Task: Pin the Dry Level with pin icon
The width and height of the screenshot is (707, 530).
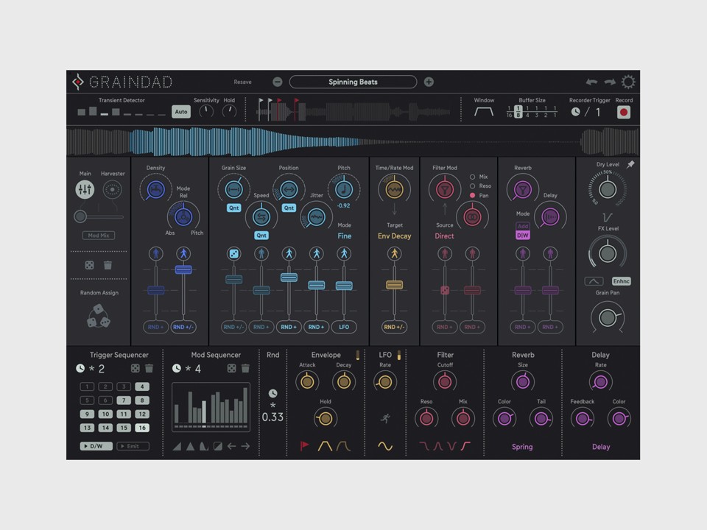Action: coord(630,164)
